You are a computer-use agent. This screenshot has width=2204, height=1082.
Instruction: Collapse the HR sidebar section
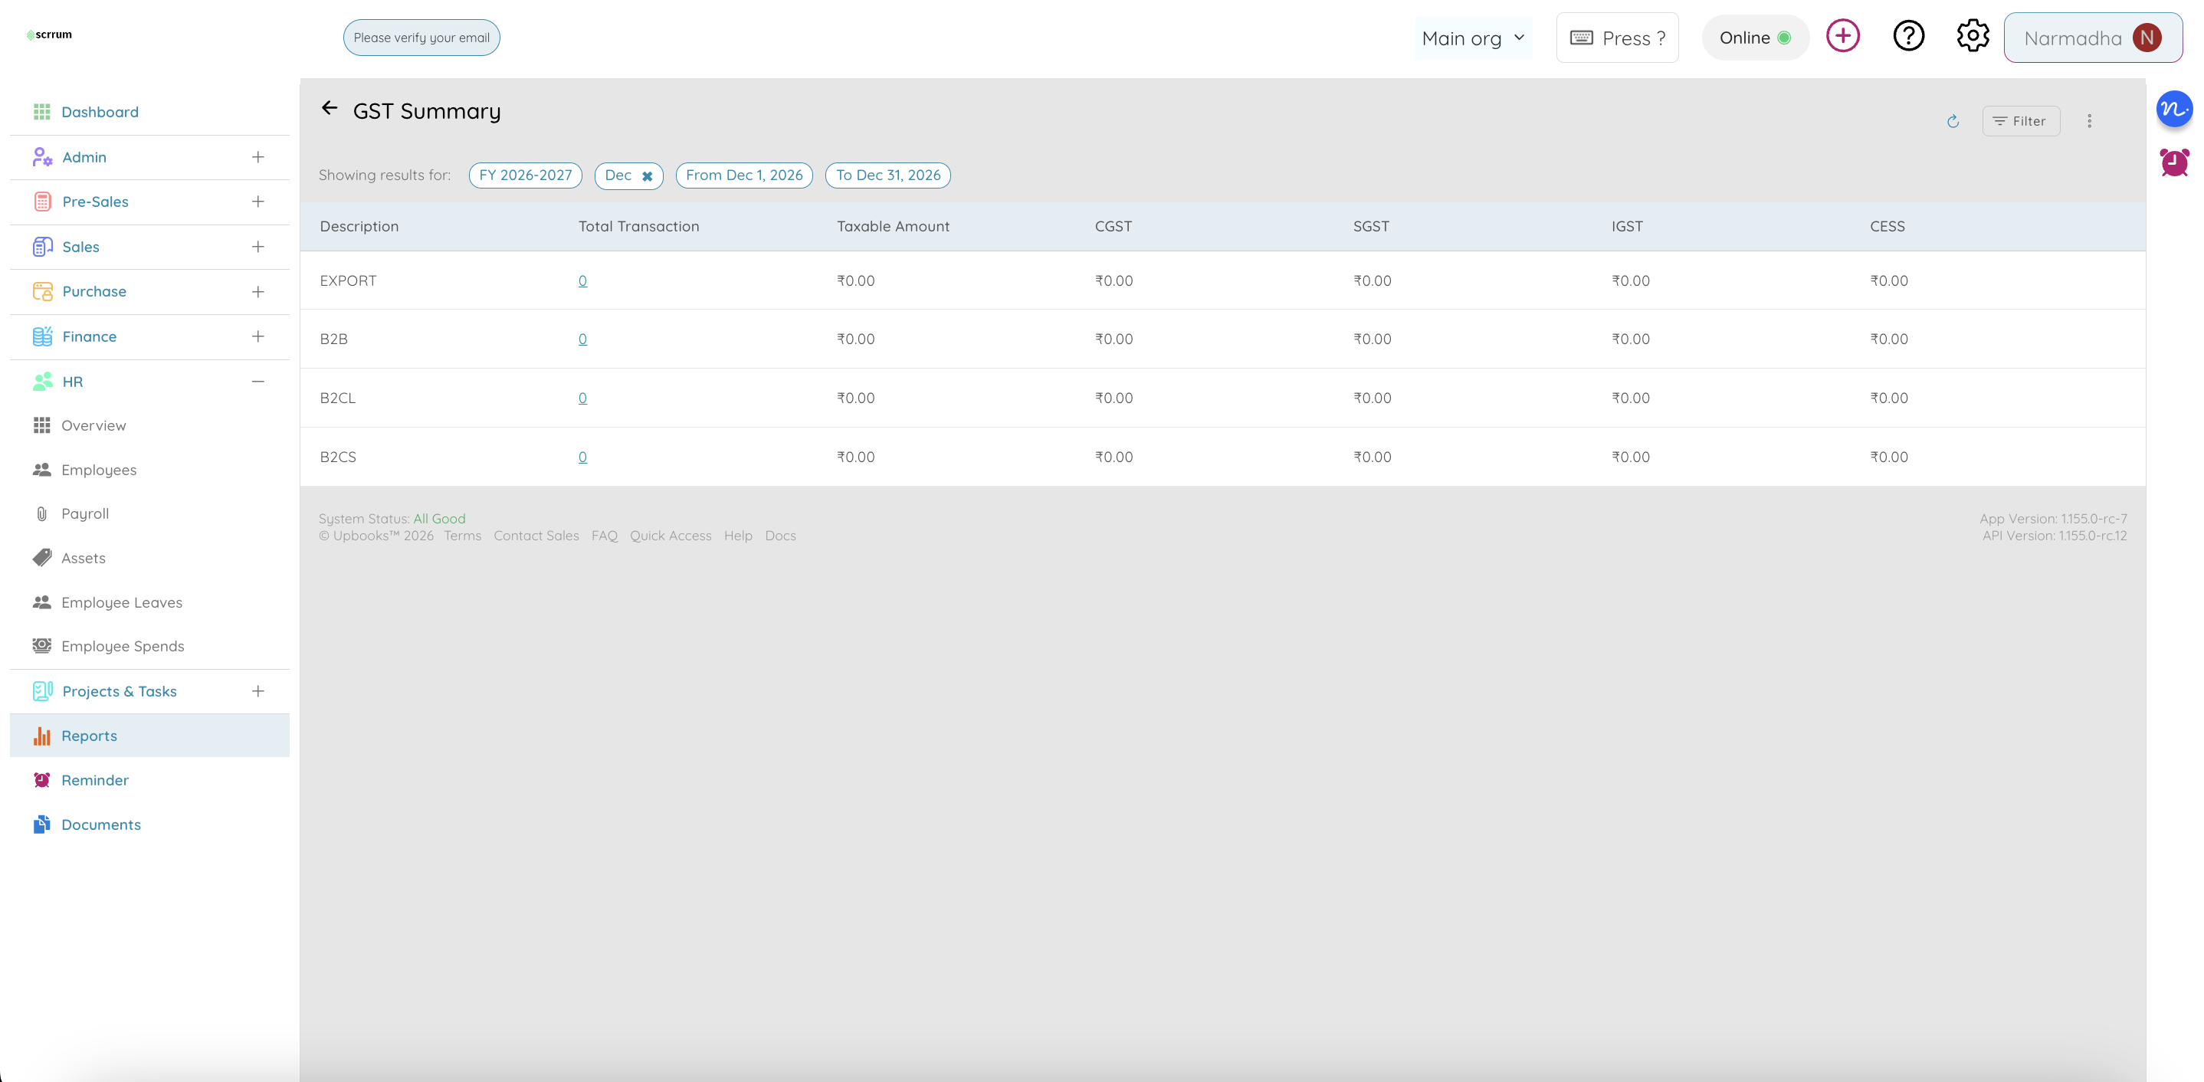(x=257, y=382)
